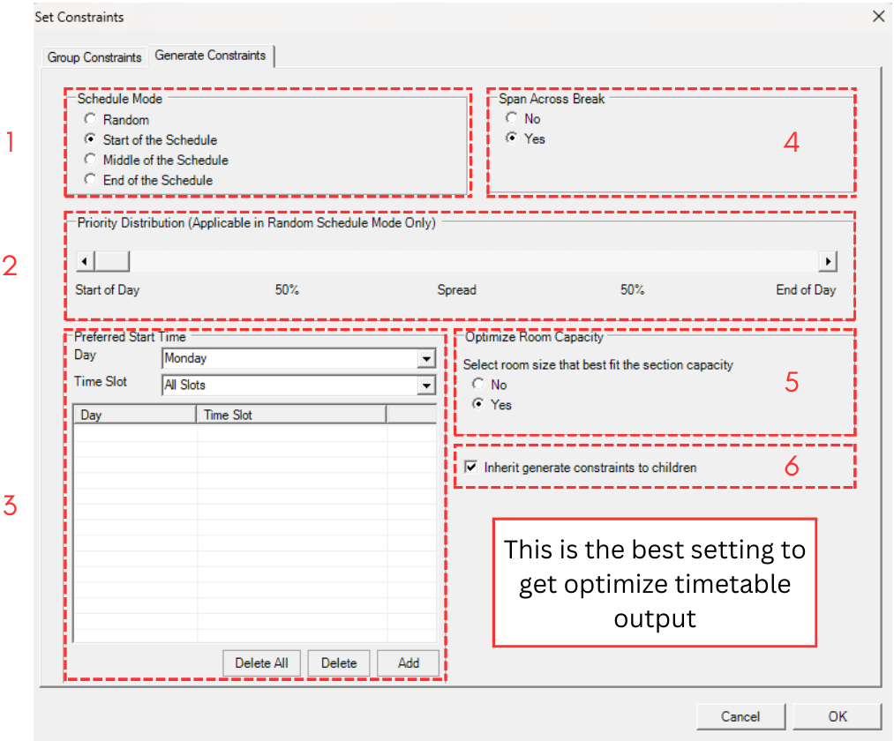Toggle Inherit generate constraints to children checkbox

(470, 468)
